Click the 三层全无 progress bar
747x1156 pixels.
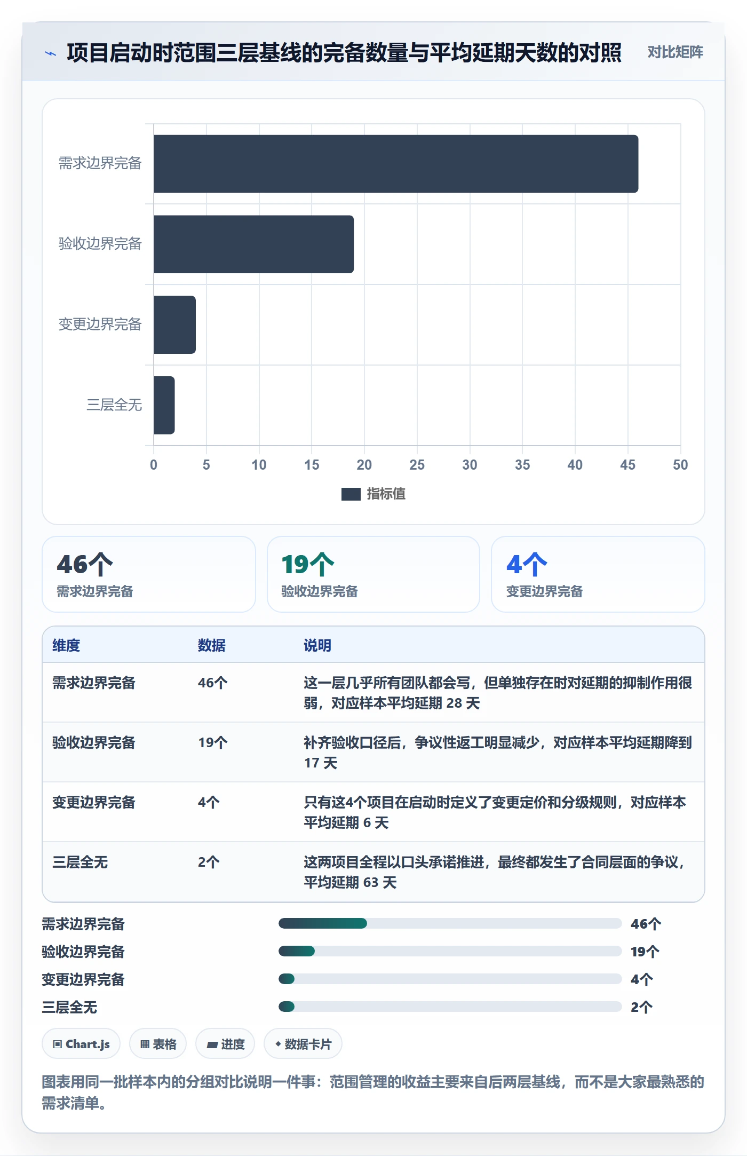tap(450, 1007)
